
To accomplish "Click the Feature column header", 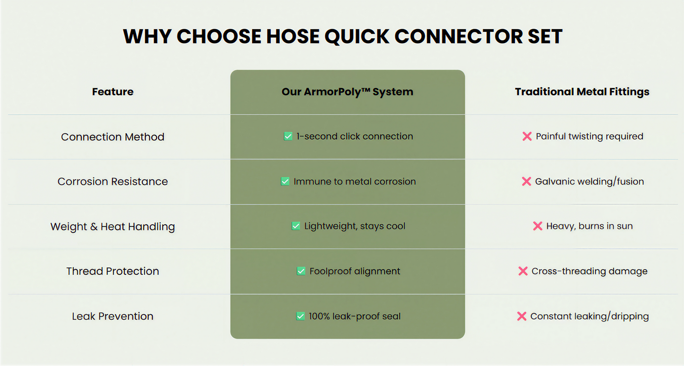I will [x=113, y=92].
